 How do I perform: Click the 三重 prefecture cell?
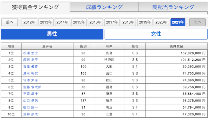(x=109, y=114)
